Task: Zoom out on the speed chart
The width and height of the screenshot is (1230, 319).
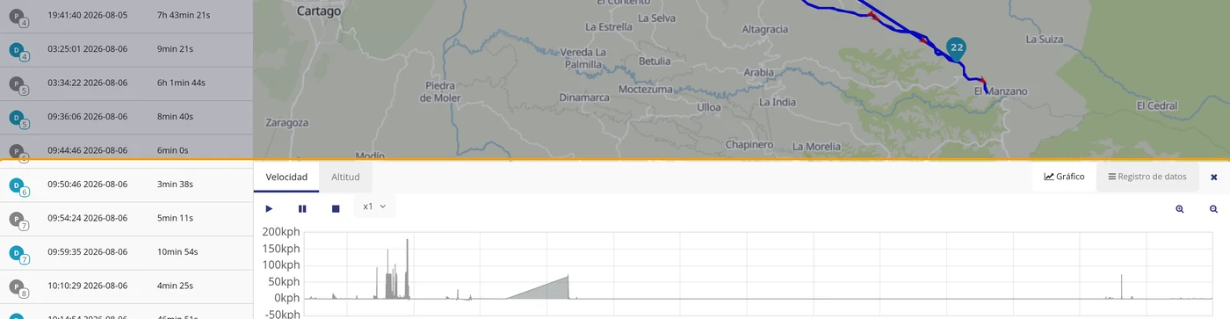Action: pos(1213,209)
